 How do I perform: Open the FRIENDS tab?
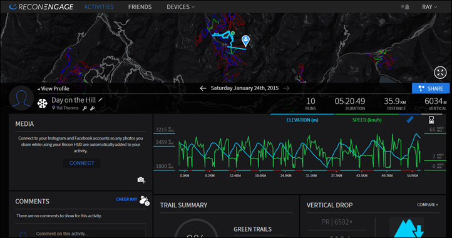(140, 7)
